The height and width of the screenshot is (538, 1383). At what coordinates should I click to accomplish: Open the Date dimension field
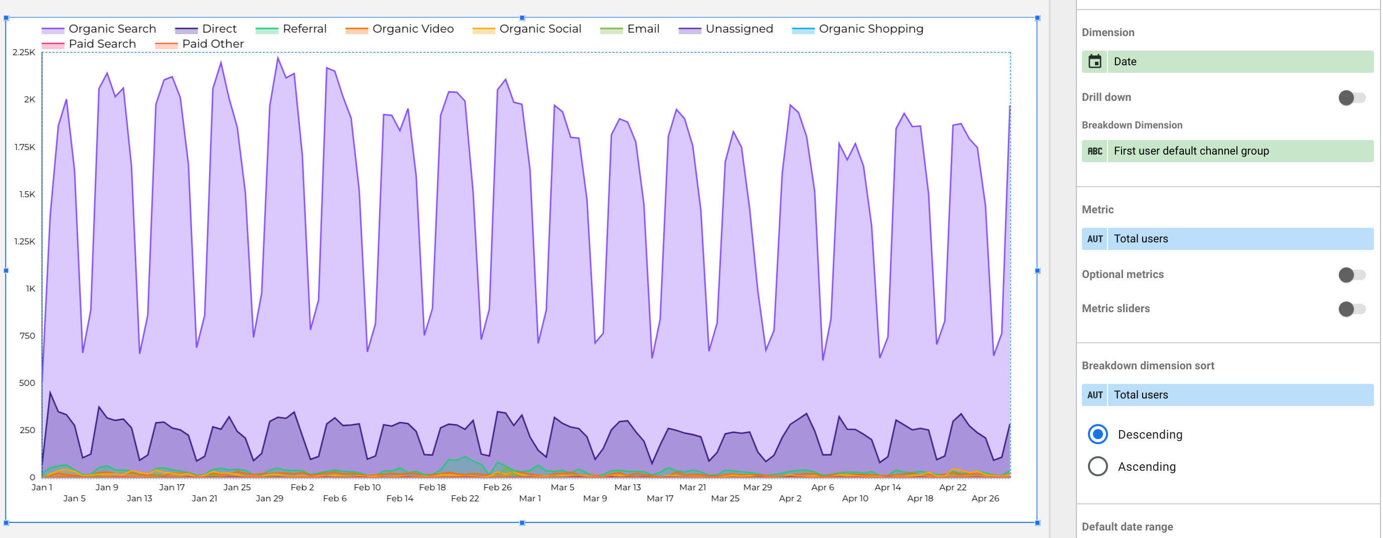coord(1227,62)
